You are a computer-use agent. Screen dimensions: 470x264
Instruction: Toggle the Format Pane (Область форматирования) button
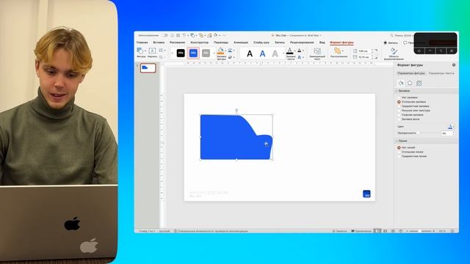pyautogui.click(x=394, y=54)
